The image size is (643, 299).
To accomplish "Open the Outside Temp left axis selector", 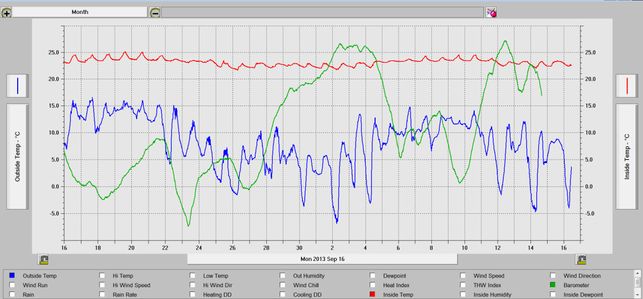I will tap(18, 156).
